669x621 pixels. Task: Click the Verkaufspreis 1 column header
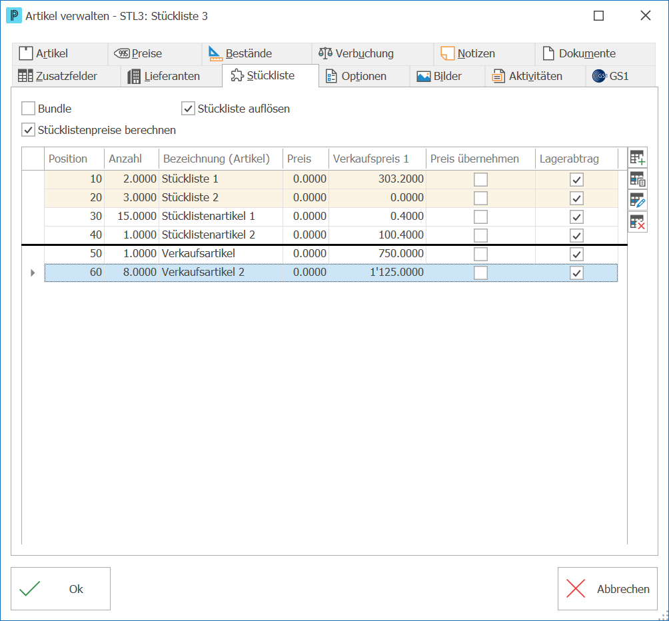click(377, 159)
